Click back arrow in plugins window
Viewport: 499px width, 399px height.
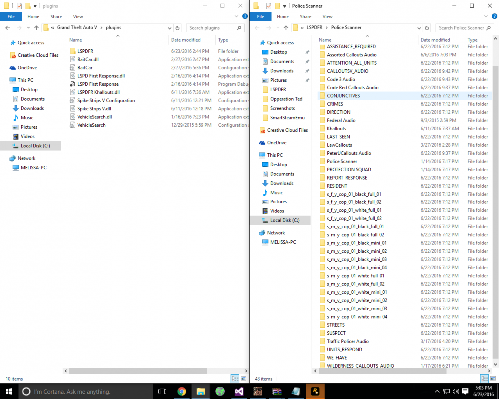(8, 28)
